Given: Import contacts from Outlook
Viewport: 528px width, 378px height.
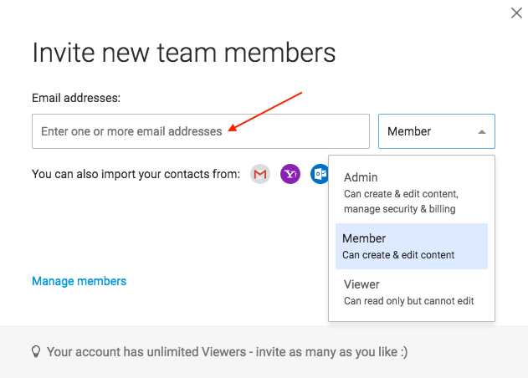Looking at the screenshot, I should 319,174.
